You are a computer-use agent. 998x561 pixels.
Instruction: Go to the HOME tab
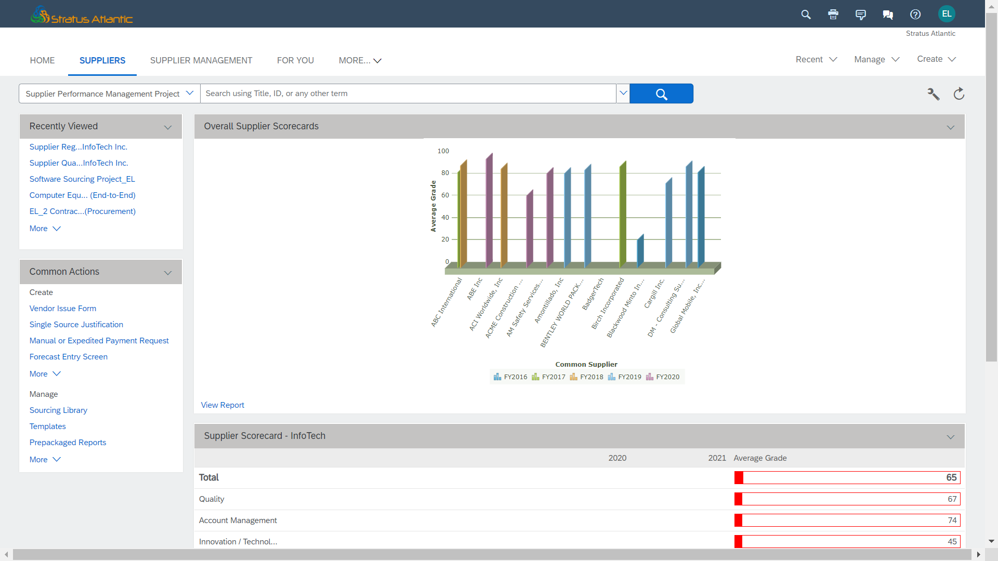click(x=42, y=60)
